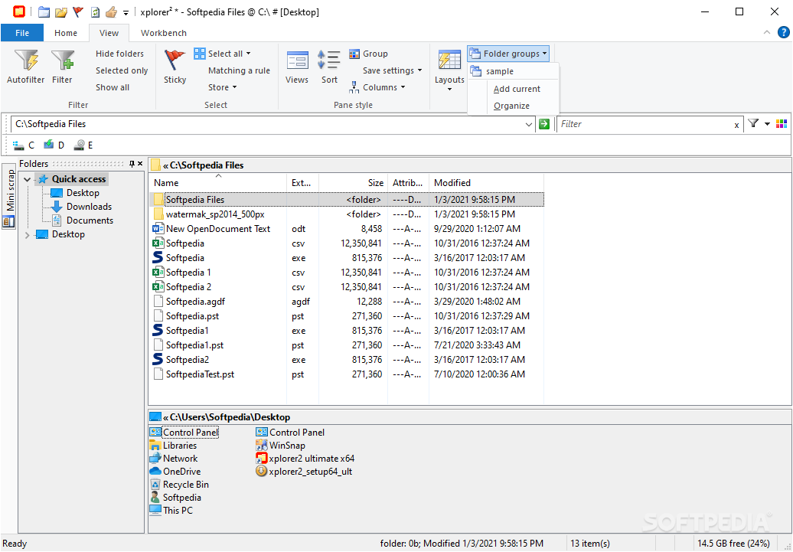Click into the Filter input box
793x552 pixels.
tap(643, 124)
